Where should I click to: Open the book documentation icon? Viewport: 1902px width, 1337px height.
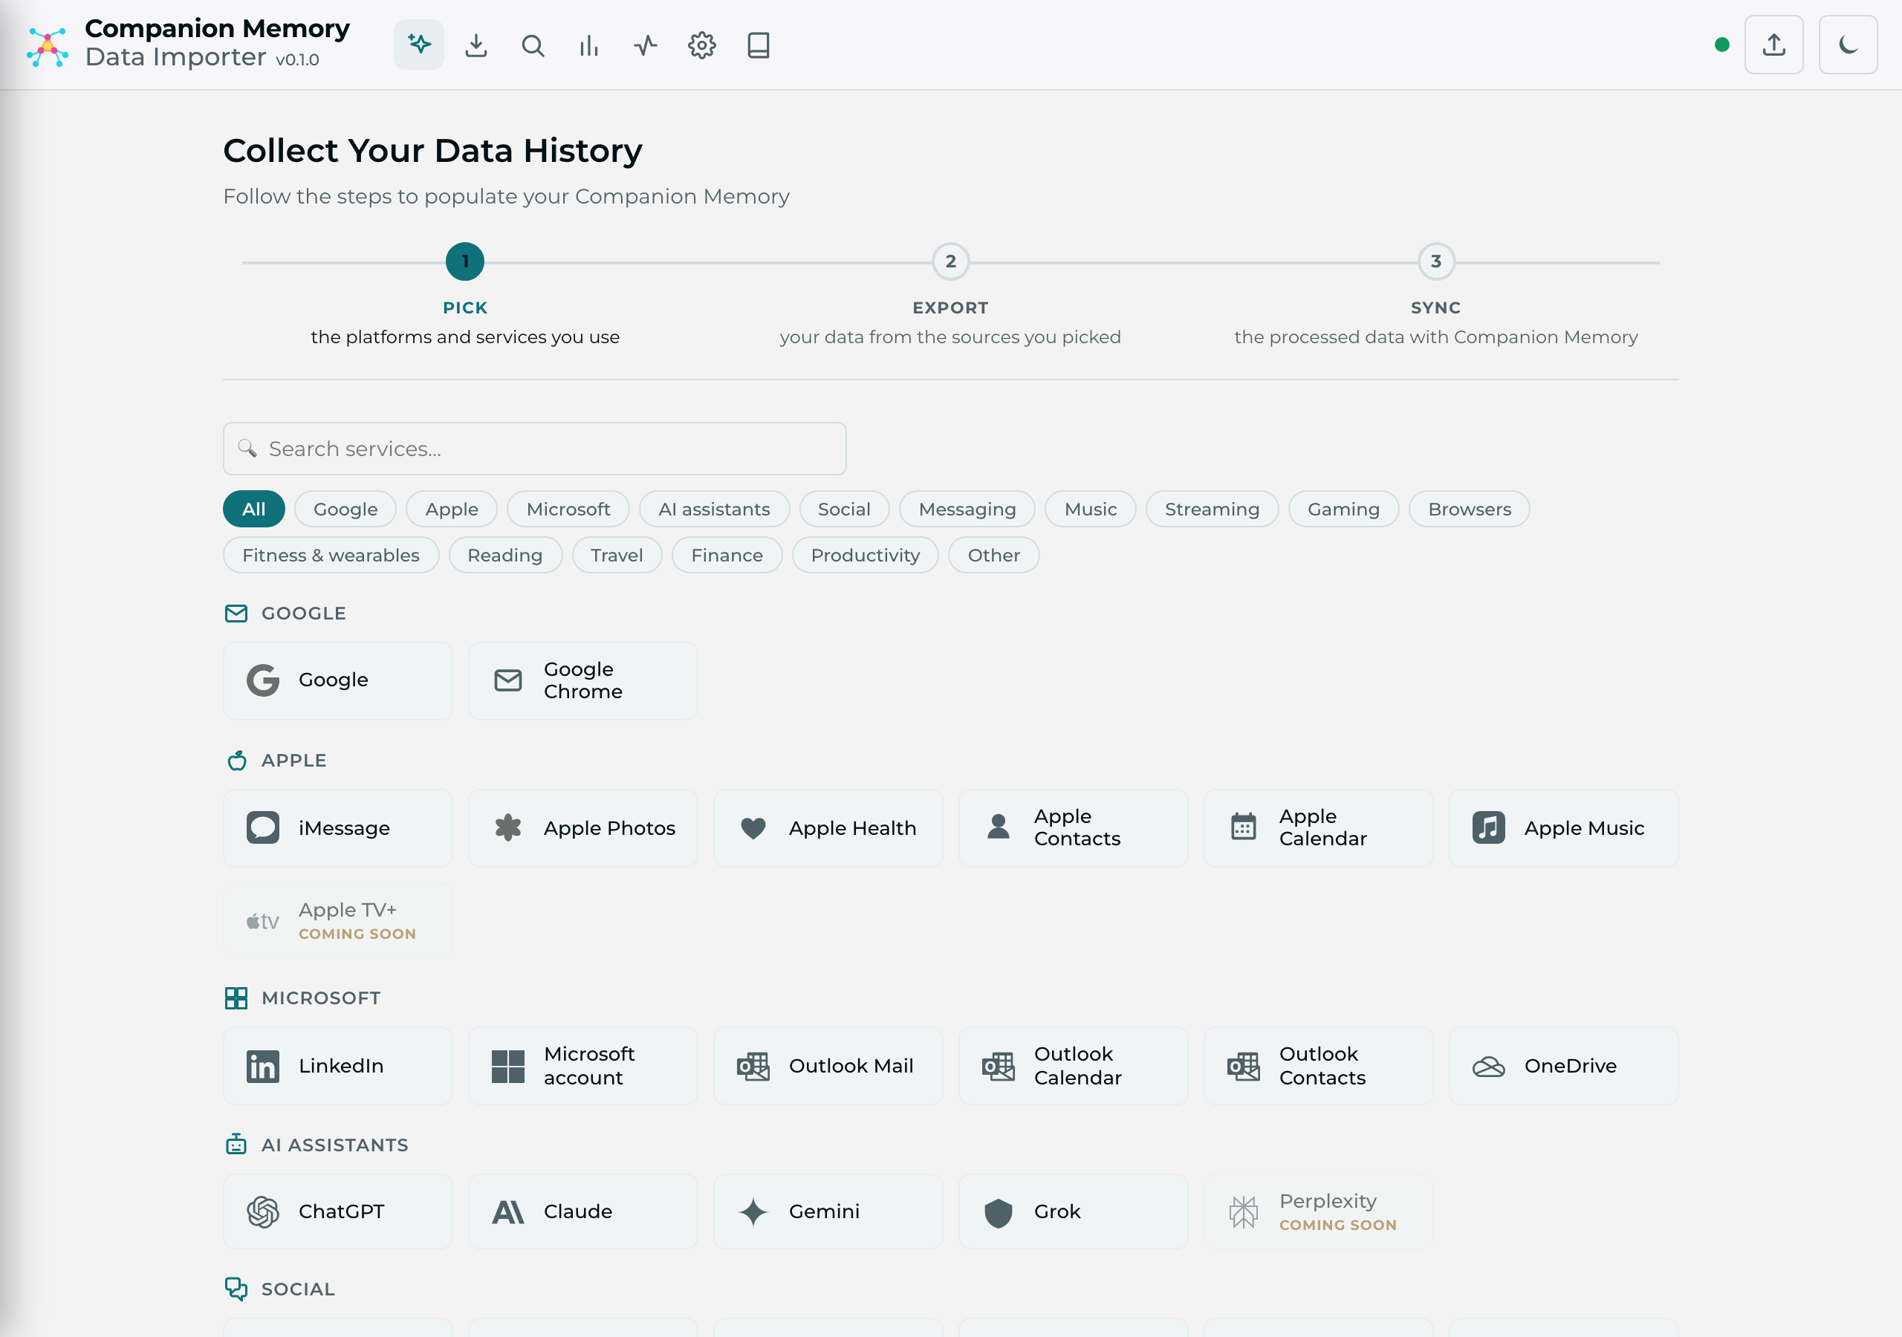pos(759,45)
